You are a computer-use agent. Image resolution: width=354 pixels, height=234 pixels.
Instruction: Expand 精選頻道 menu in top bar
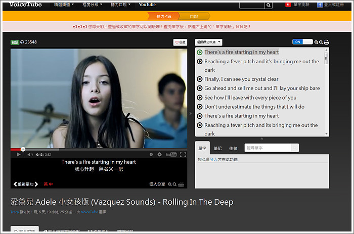(64, 5)
